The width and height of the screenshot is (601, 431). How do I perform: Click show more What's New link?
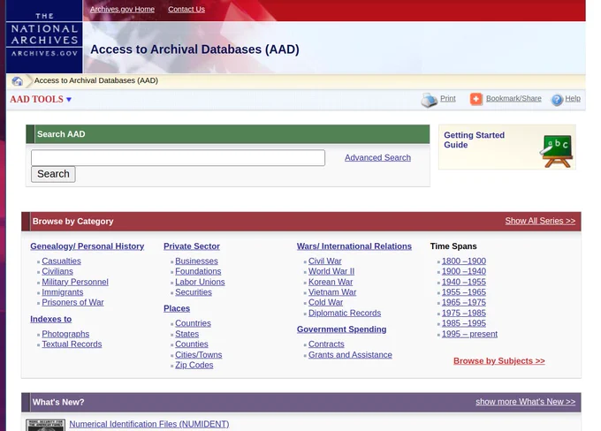click(526, 402)
